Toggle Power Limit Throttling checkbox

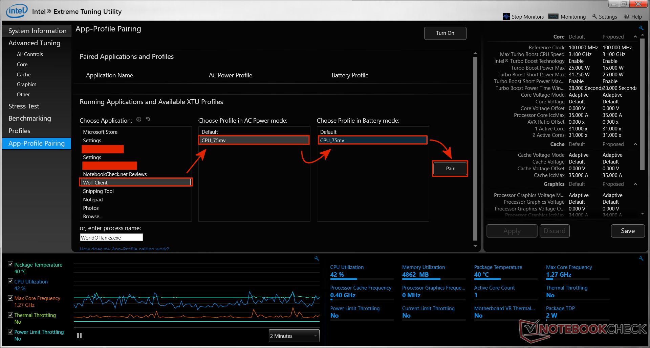10,332
